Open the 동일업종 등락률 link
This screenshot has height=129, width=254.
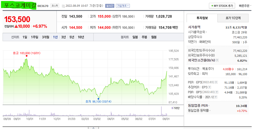click(199, 111)
